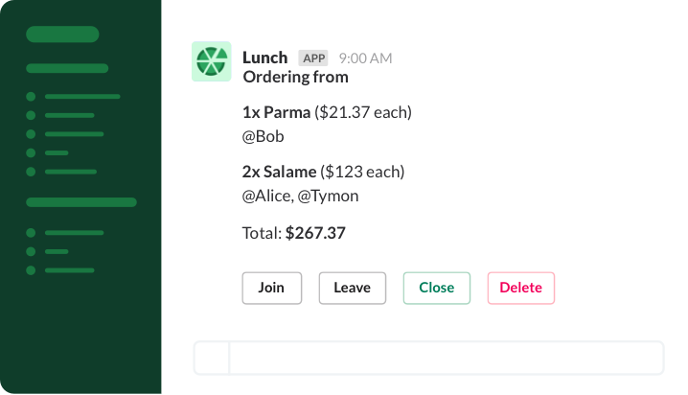This screenshot has height=395, width=688.
Task: Click the APP badge beside Lunch
Action: (314, 58)
